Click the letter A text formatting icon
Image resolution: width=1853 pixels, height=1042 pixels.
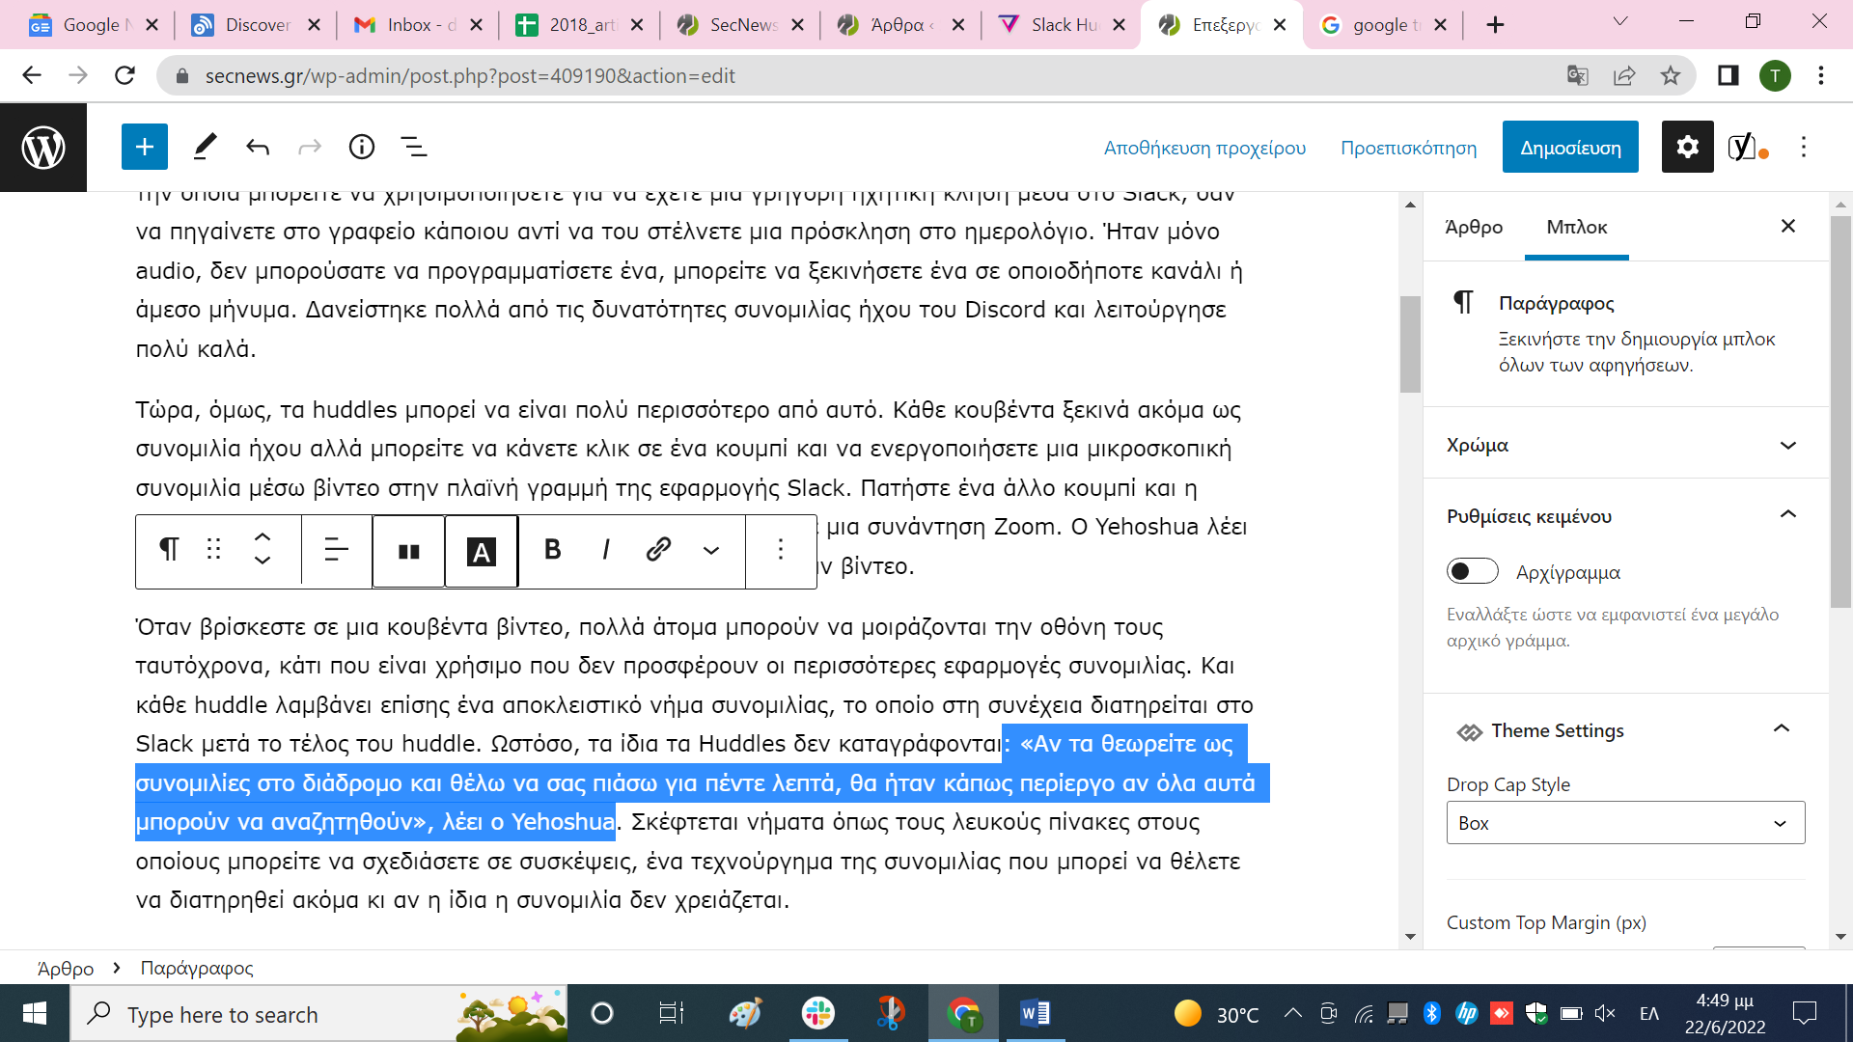[482, 551]
